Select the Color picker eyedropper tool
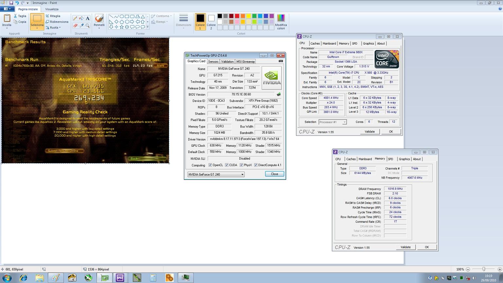The height and width of the screenshot is (283, 503). (81, 26)
